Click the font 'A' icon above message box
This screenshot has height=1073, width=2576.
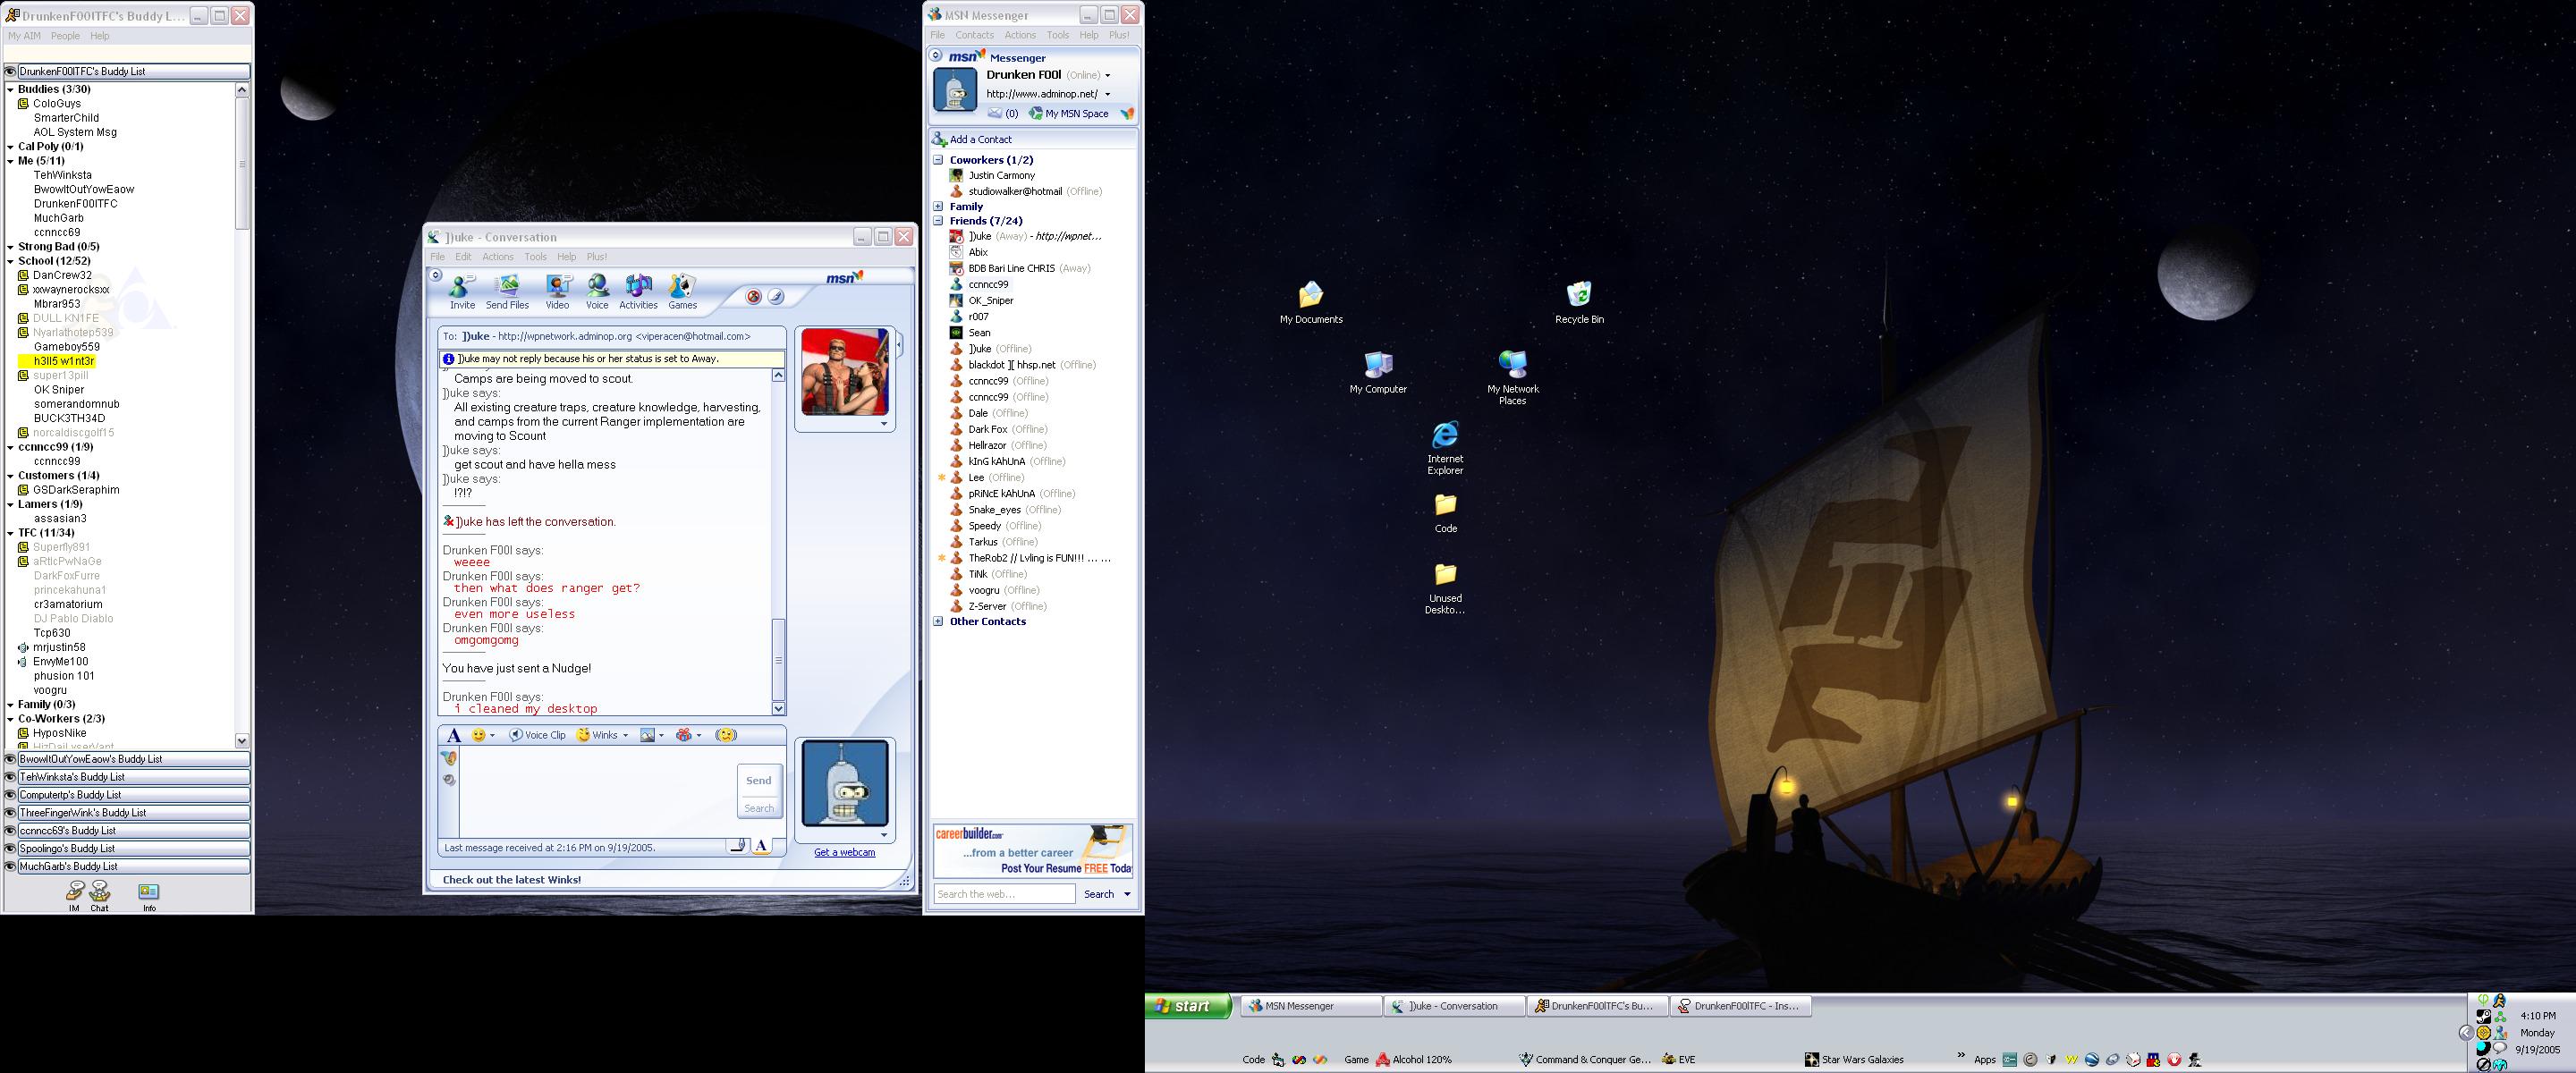453,735
